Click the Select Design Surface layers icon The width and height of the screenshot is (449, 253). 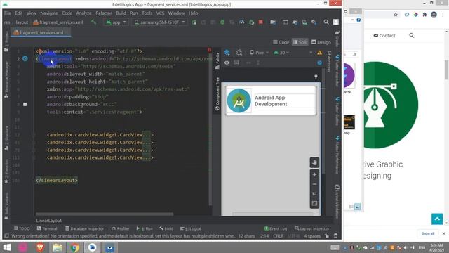pos(227,53)
